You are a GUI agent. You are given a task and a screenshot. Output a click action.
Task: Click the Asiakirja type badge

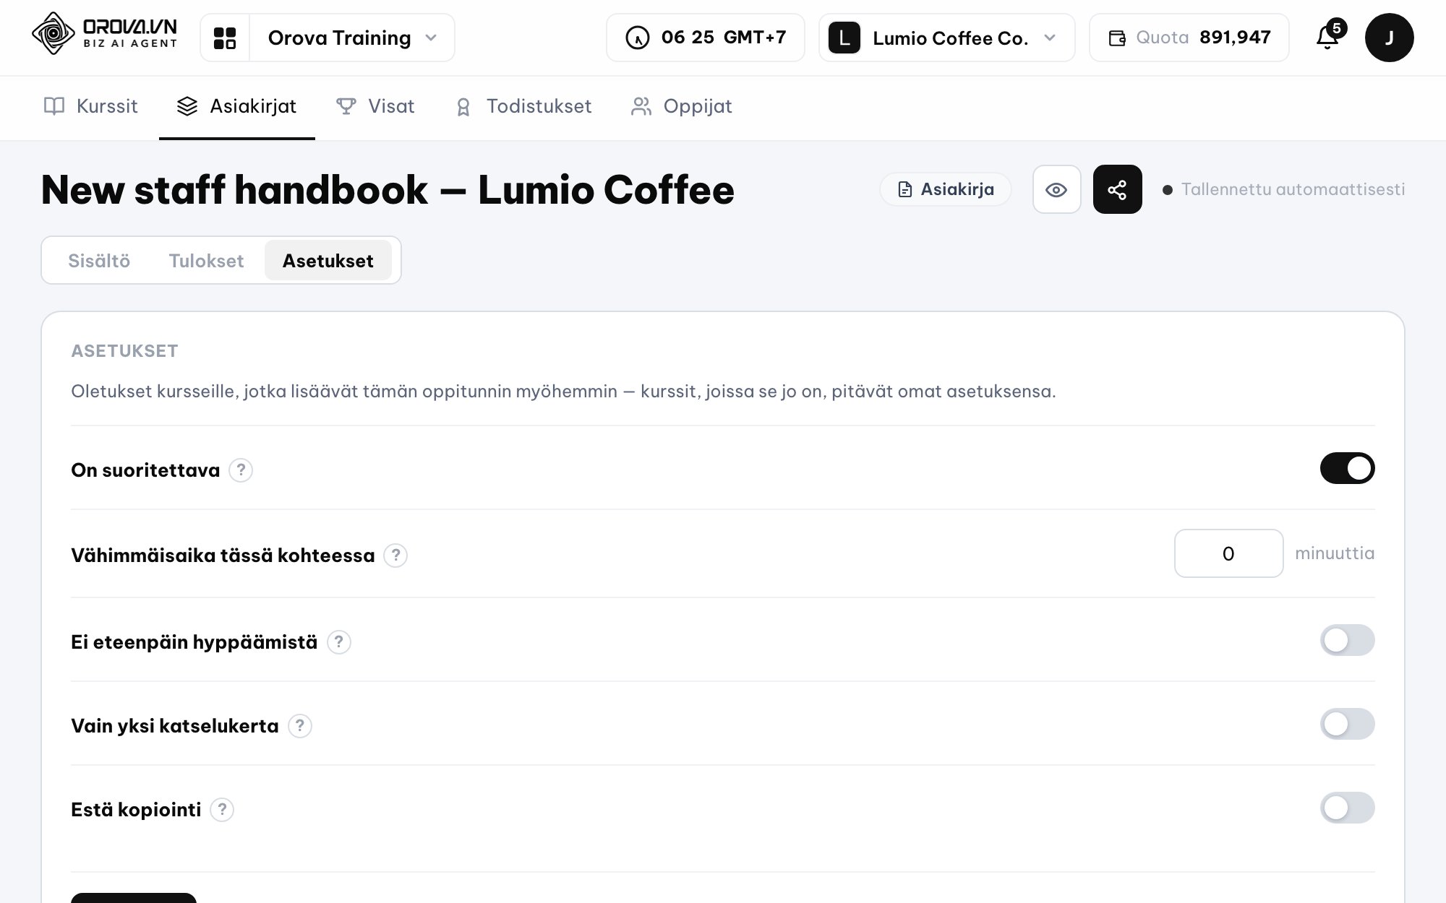[x=945, y=189]
